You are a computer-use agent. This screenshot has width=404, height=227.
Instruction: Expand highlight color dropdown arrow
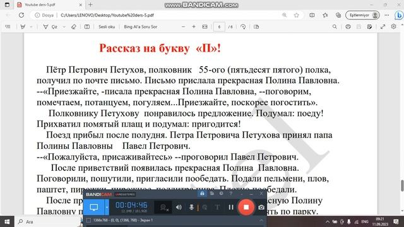click(x=31, y=26)
